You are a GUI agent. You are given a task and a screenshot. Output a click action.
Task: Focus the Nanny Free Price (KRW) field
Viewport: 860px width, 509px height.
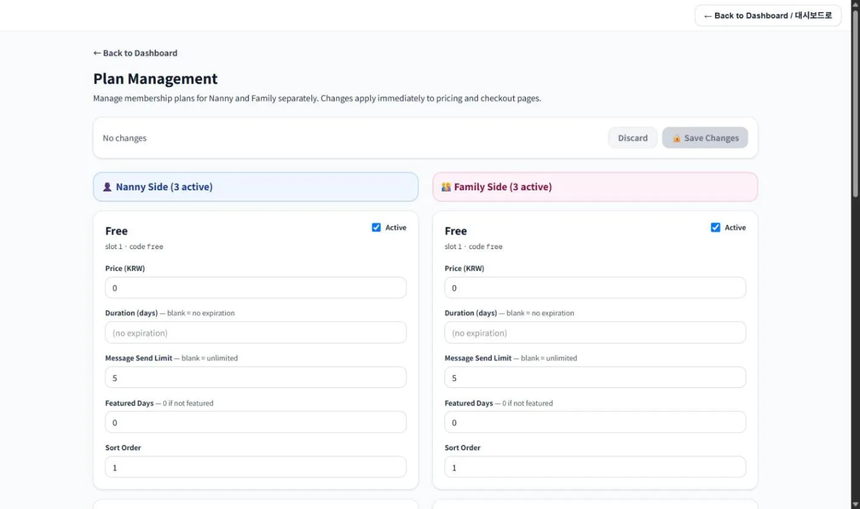(256, 288)
